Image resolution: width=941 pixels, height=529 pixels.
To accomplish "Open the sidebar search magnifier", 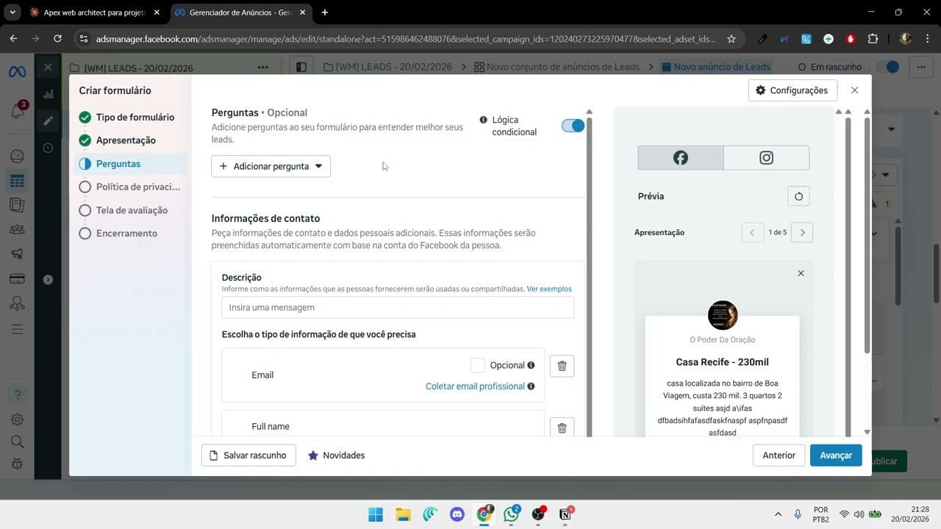I will coord(17,442).
